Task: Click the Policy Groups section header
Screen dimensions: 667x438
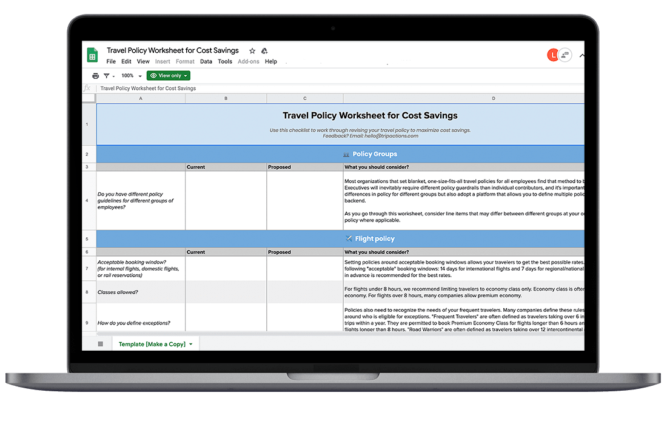Action: click(340, 154)
